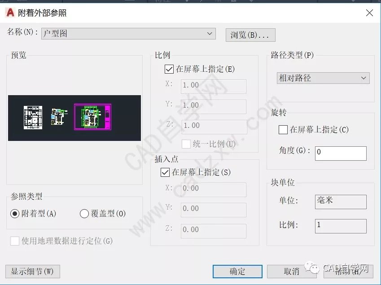The height and width of the screenshot is (285, 381).
Task: Click the 块单位 单位 field showing 毫米
Action: click(x=341, y=202)
